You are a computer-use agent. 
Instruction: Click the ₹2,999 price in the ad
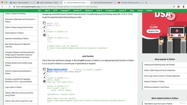(x=154, y=27)
